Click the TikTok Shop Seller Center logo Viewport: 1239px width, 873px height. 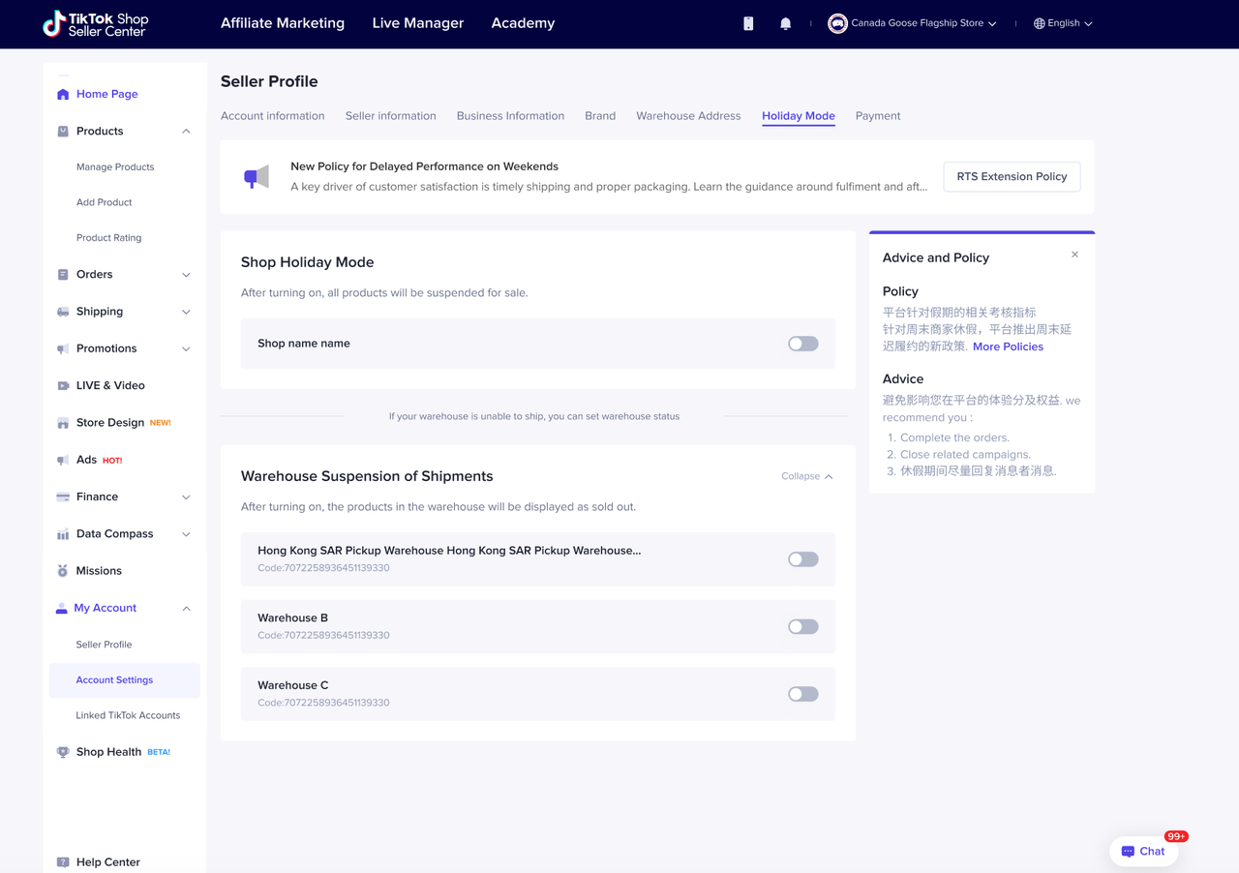[96, 23]
